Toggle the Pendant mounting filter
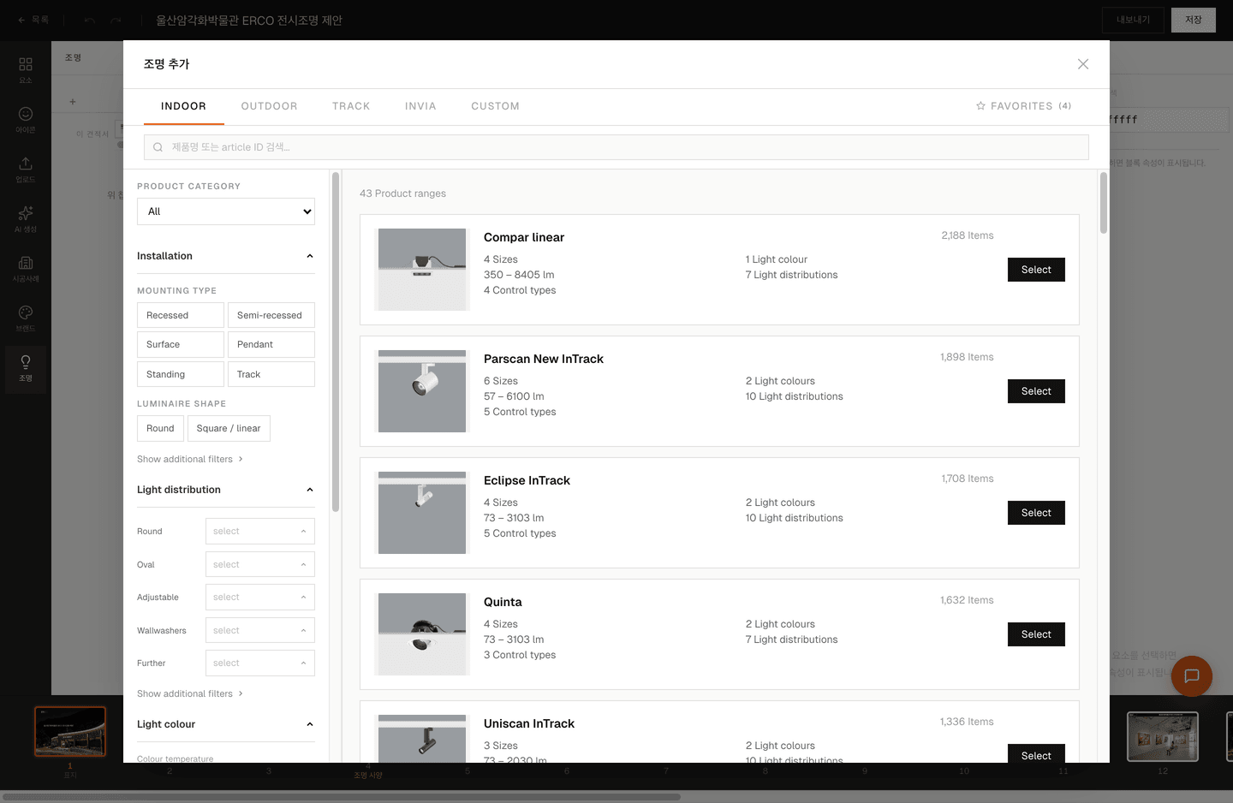The width and height of the screenshot is (1233, 803). 271,344
